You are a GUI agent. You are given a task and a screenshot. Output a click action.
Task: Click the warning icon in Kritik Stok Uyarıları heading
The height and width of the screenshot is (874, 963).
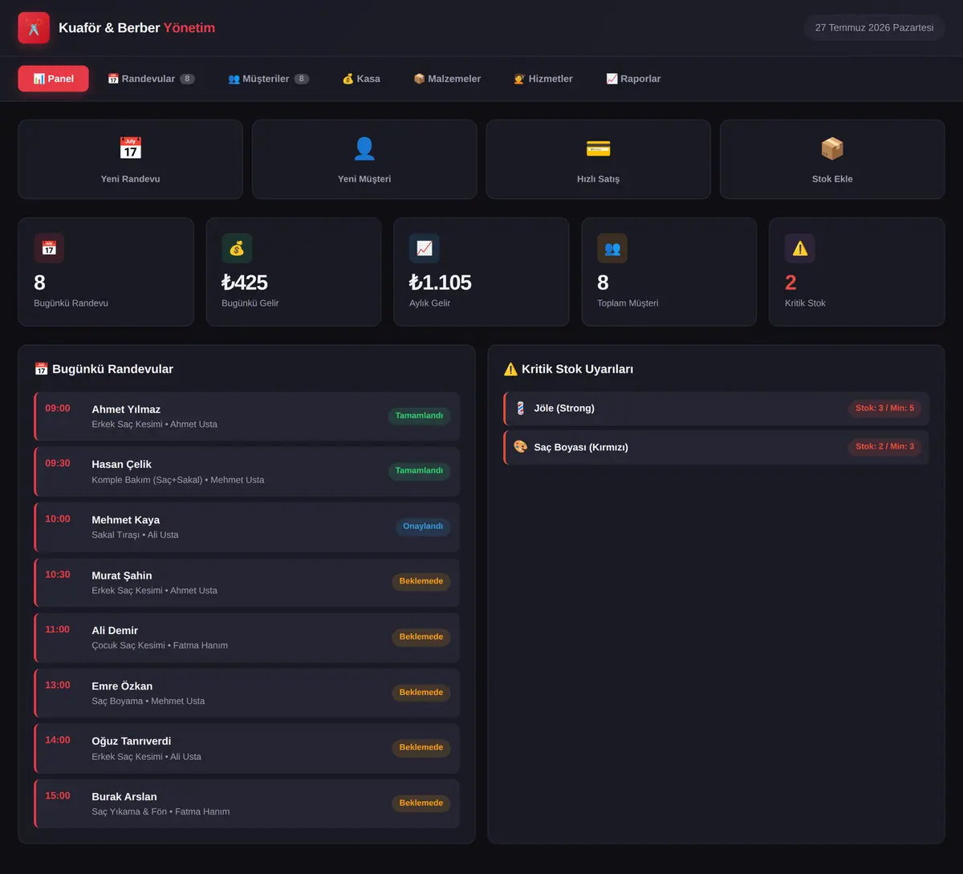(x=510, y=369)
